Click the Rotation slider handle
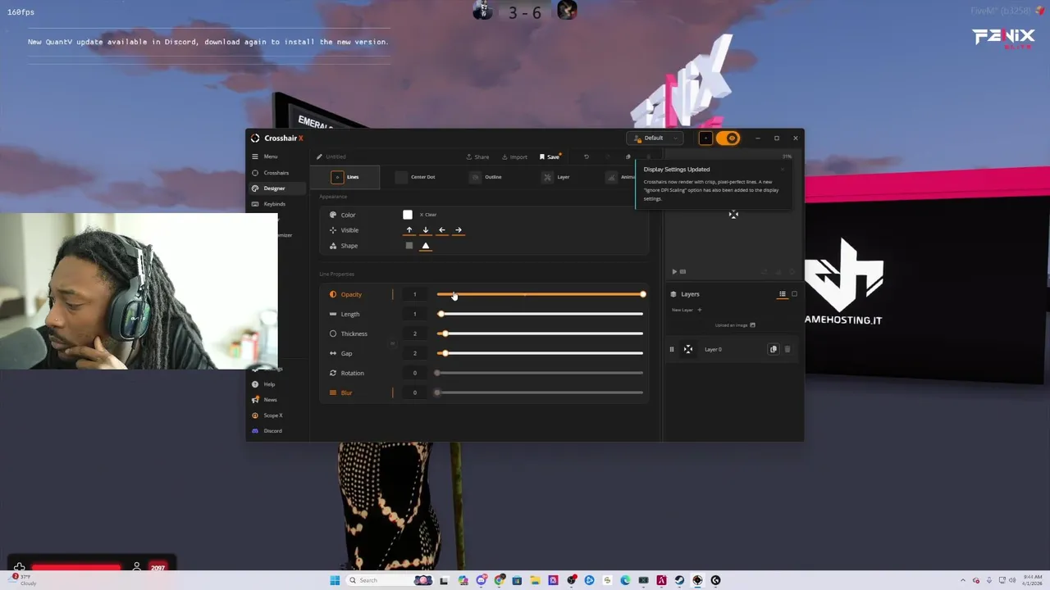The image size is (1050, 590). point(437,373)
